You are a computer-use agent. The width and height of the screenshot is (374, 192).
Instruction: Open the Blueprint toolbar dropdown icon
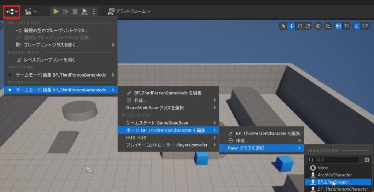tap(12, 11)
